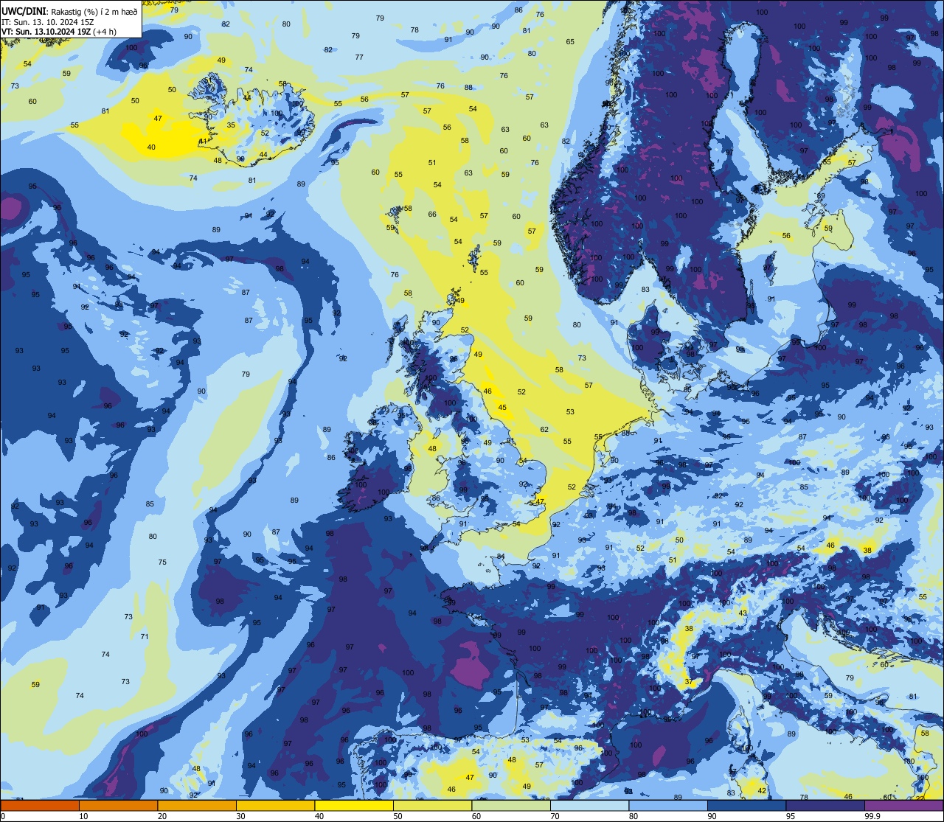Click the 70–80% pale blue legend swatch
Screen dimensions: 944x822
tap(589, 805)
